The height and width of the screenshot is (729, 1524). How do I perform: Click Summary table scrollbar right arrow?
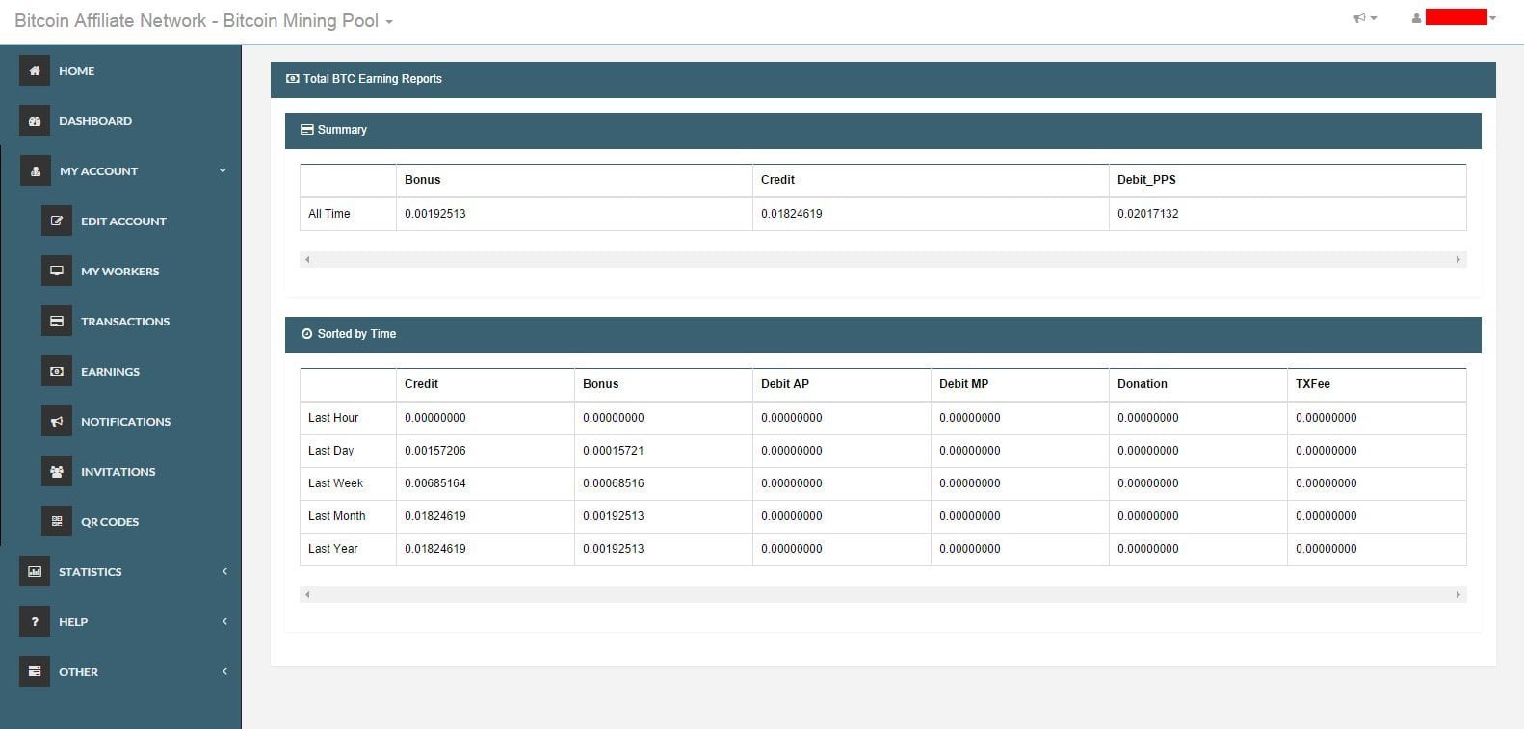point(1458,260)
